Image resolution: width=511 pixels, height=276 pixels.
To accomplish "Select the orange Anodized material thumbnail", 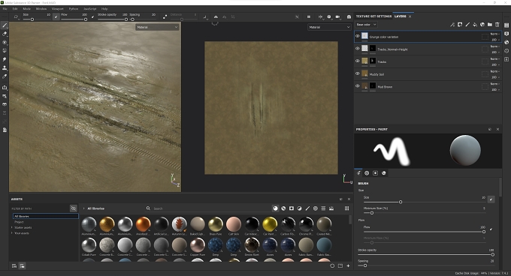I will click(x=143, y=224).
